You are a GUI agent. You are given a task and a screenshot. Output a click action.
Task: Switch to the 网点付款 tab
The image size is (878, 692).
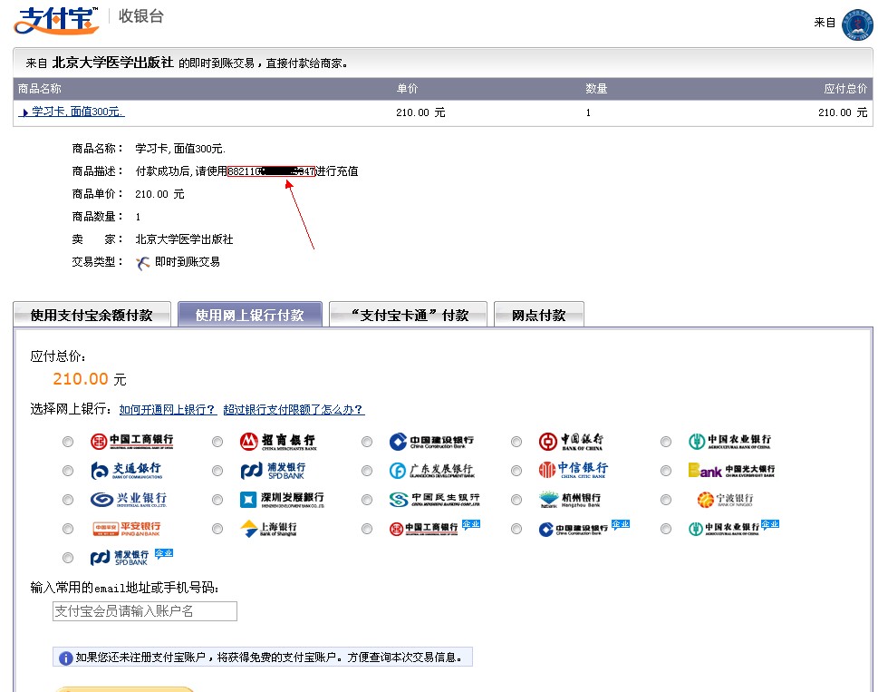(538, 315)
